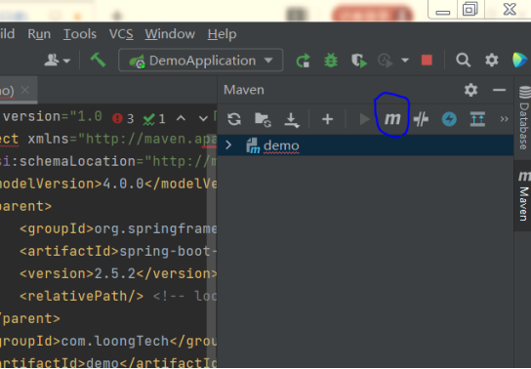Toggle Maven Offline Mode icon
The width and height of the screenshot is (531, 369).
421,119
